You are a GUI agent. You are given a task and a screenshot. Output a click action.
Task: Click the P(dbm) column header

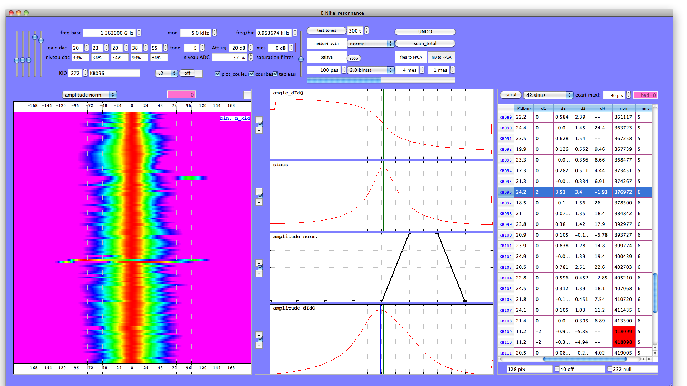[524, 108]
